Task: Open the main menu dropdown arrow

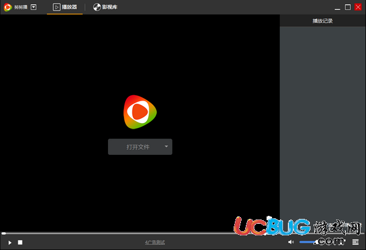Action: (34, 7)
